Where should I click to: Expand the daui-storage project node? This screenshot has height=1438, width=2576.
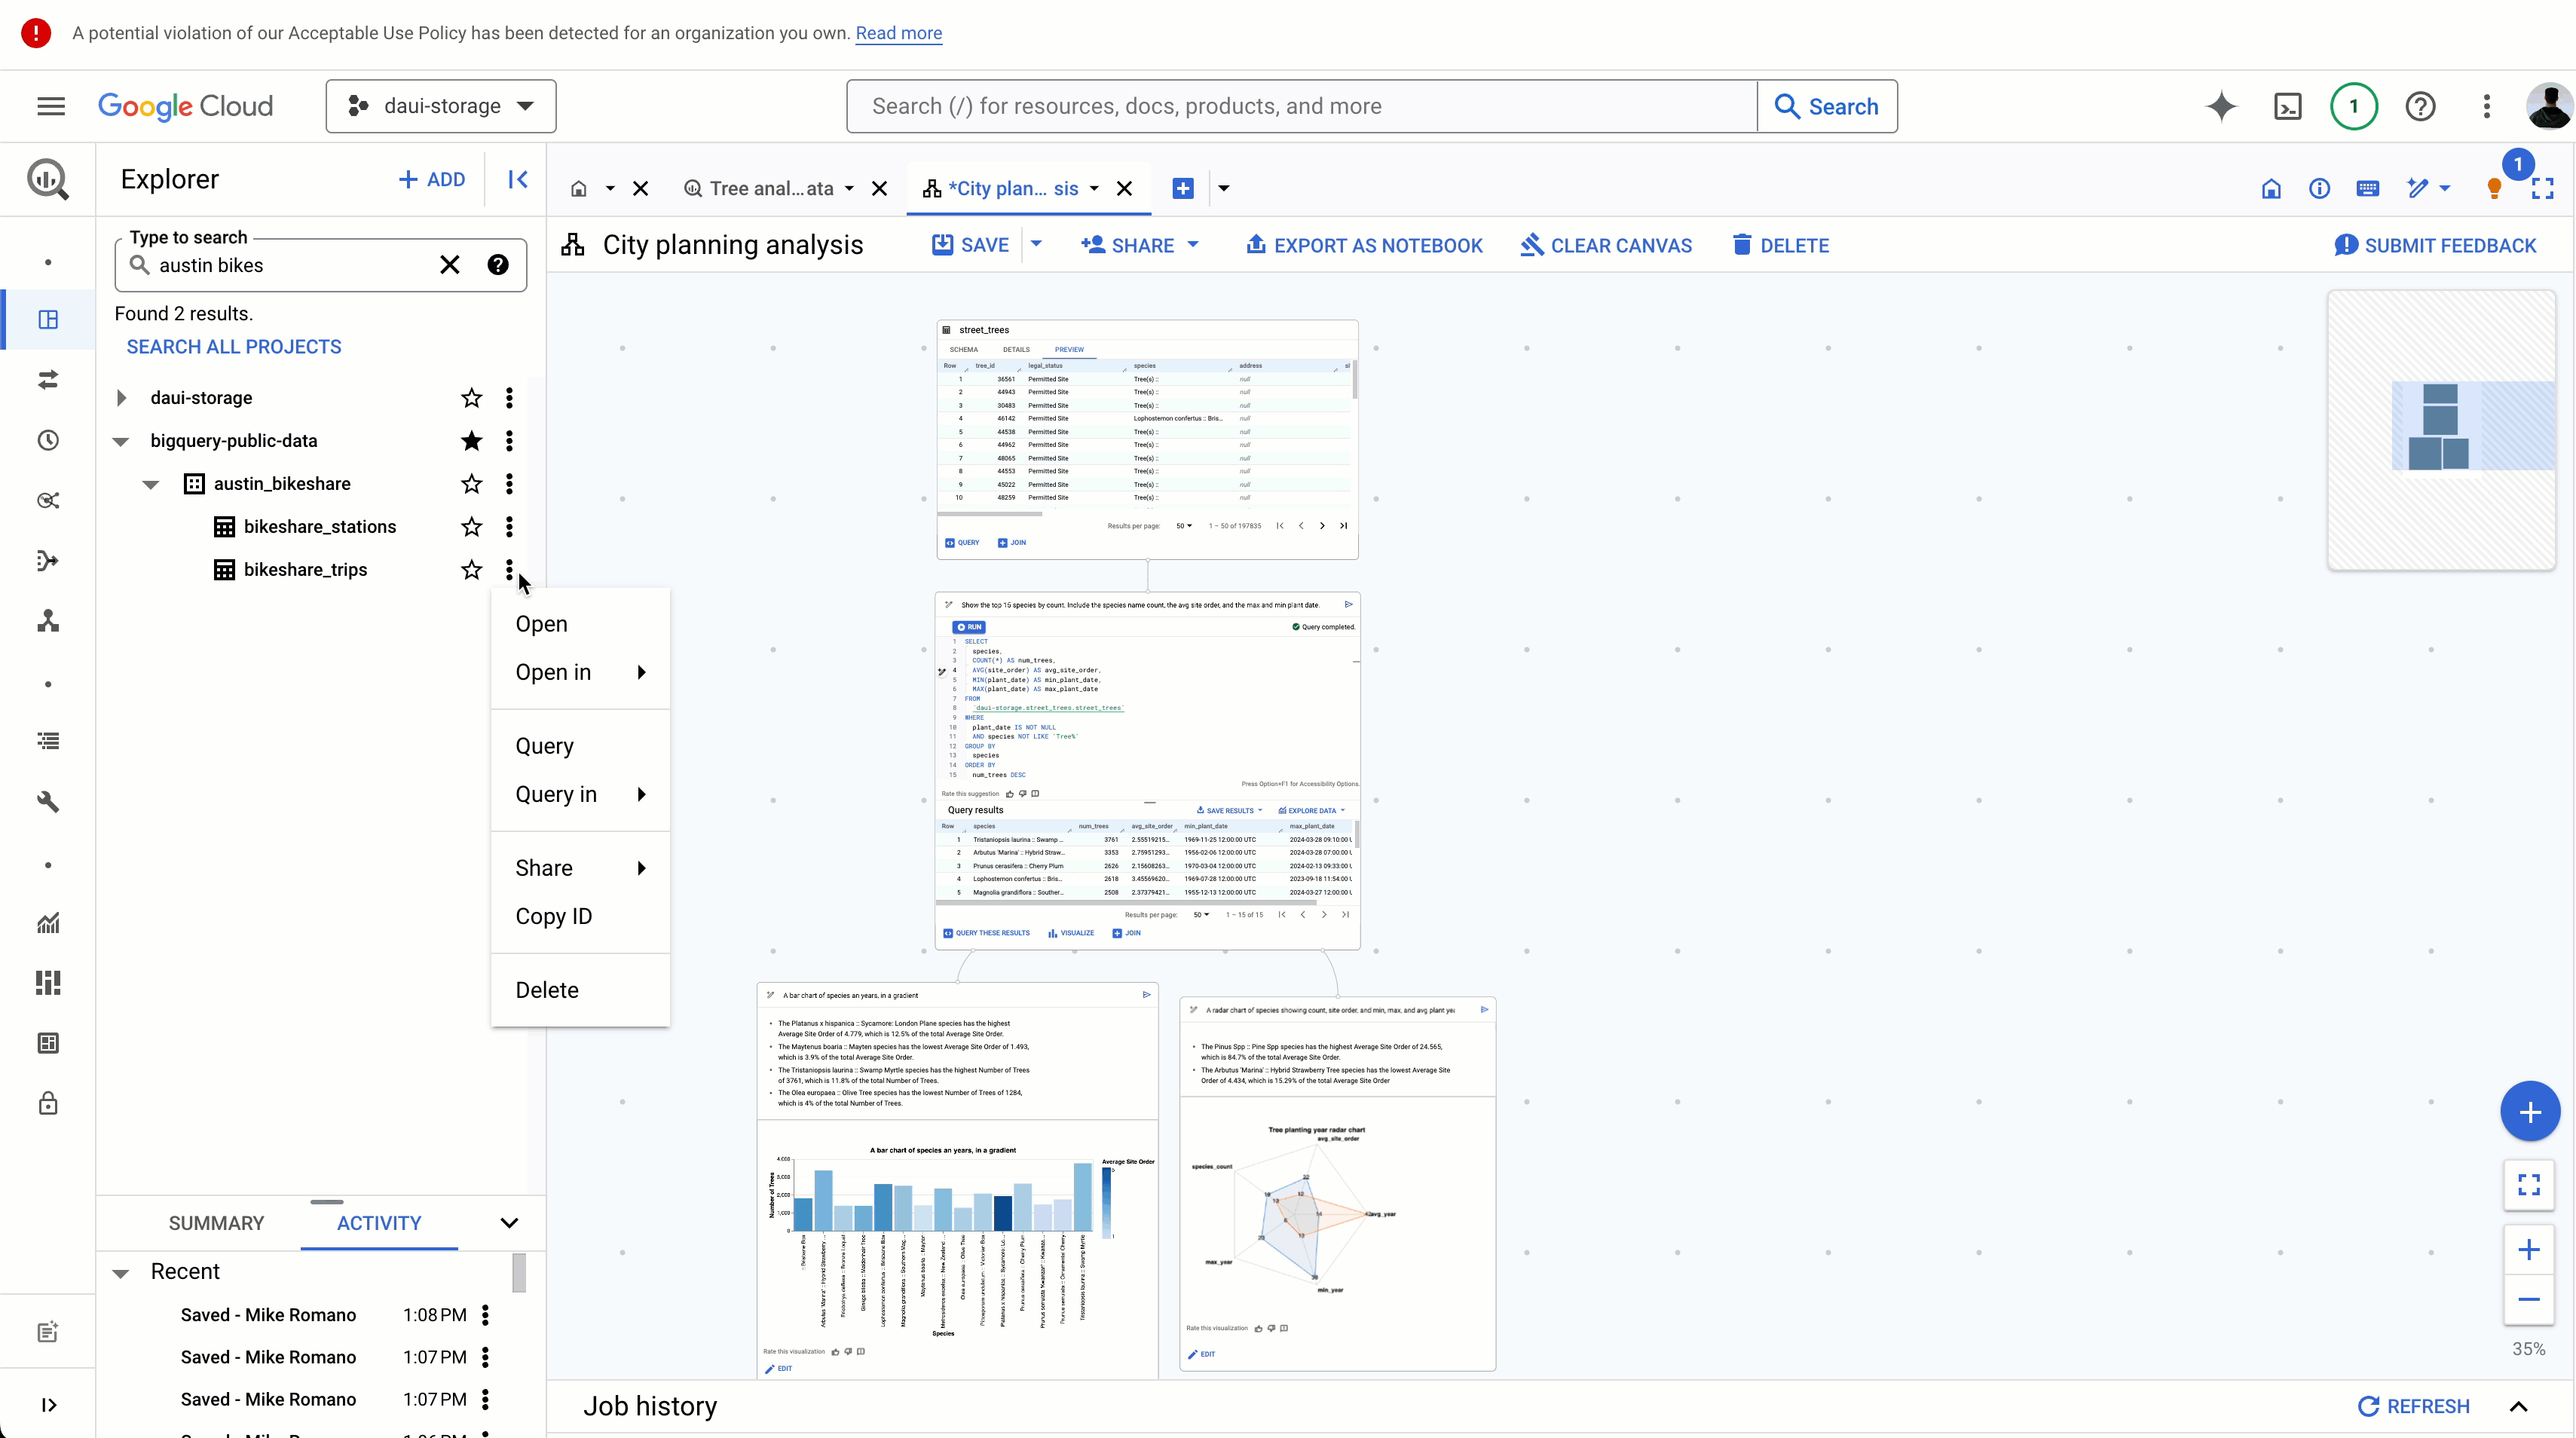[121, 396]
